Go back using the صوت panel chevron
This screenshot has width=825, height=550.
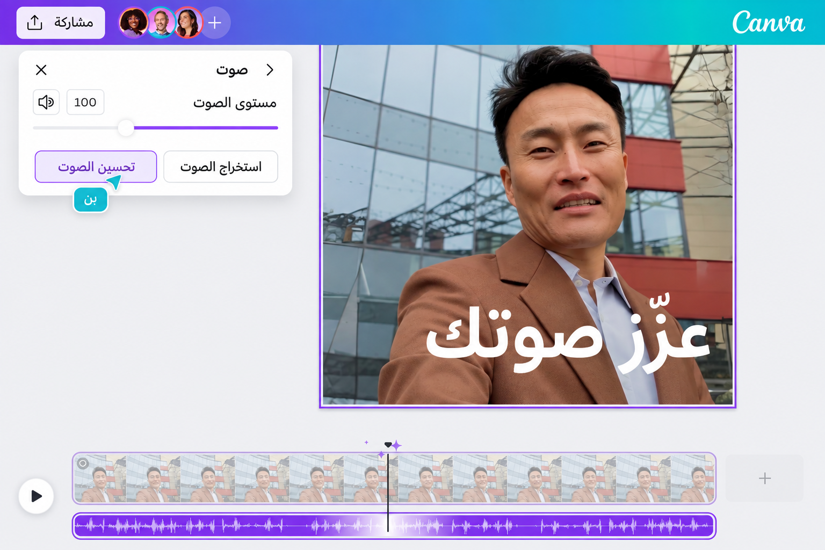click(x=270, y=70)
